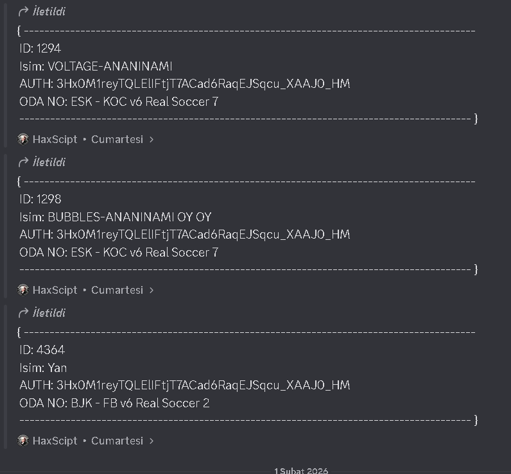
Task: Open HaxScipt name link below ID 1294 message
Action: (x=55, y=139)
